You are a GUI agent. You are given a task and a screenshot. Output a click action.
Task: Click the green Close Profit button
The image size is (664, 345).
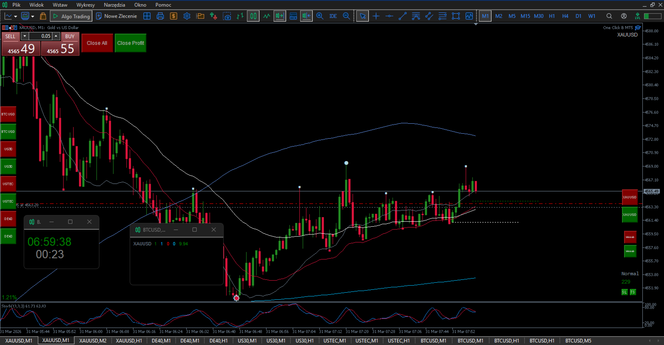(x=131, y=43)
